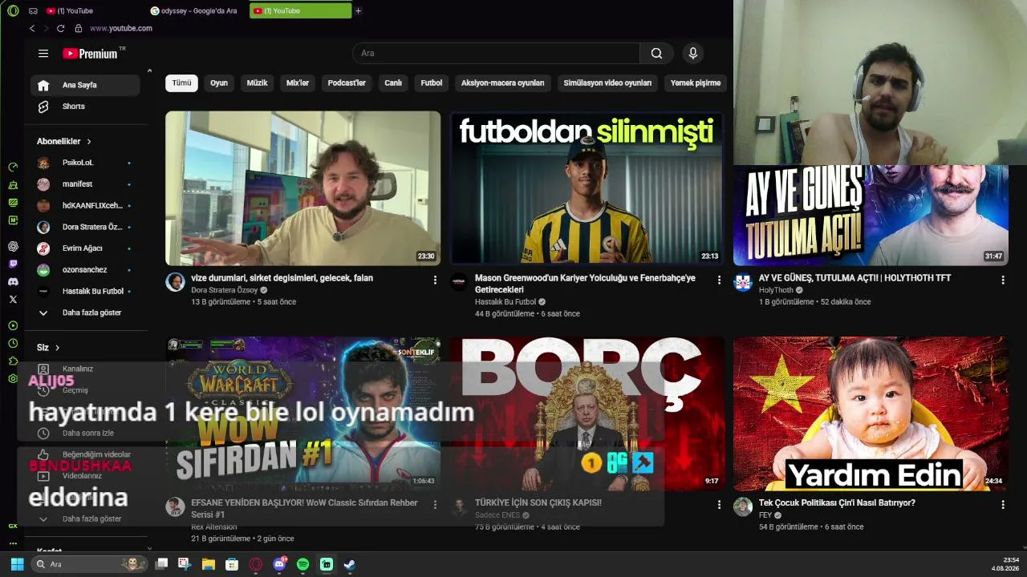Go to Ana Sayfa in the sidebar
This screenshot has width=1027, height=577.
[86, 85]
